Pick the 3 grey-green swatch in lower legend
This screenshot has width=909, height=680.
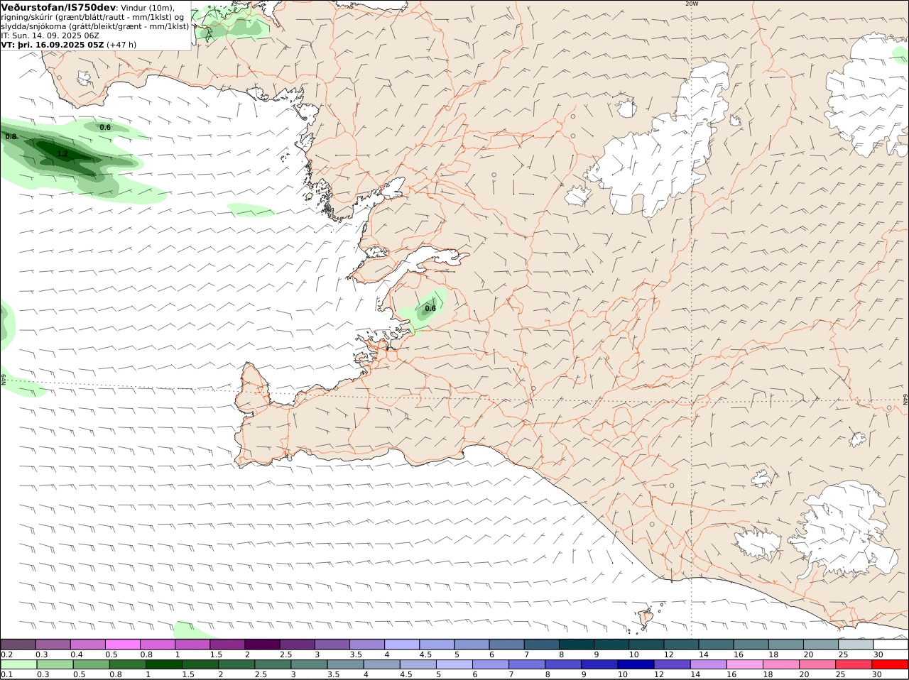click(309, 664)
